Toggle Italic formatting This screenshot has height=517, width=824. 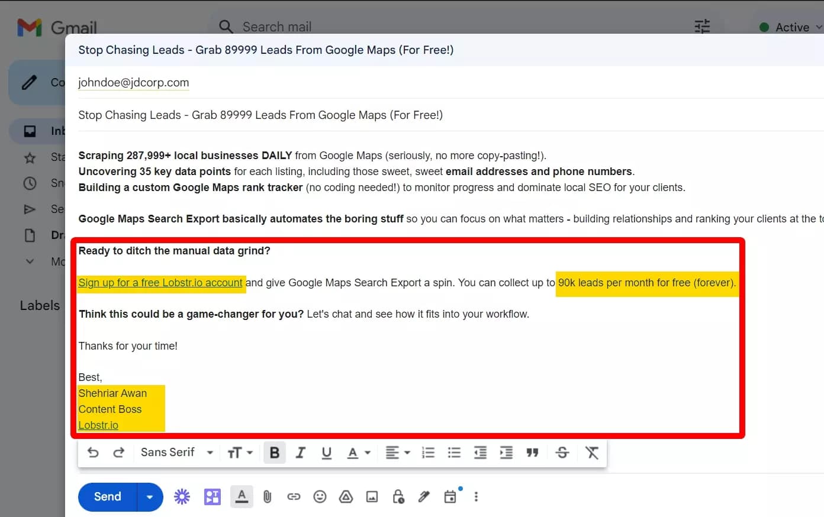coord(301,453)
